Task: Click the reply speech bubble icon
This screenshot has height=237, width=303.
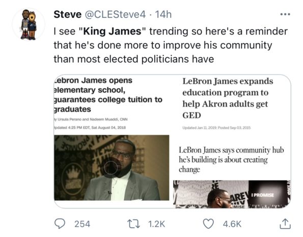Action: (60, 224)
